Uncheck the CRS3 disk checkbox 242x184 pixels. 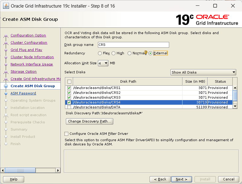pyautogui.click(x=69, y=97)
